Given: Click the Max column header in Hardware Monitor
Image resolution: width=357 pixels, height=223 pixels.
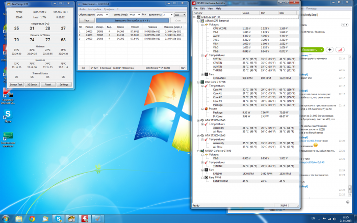Looking at the screenshot, I should coord(287,13).
